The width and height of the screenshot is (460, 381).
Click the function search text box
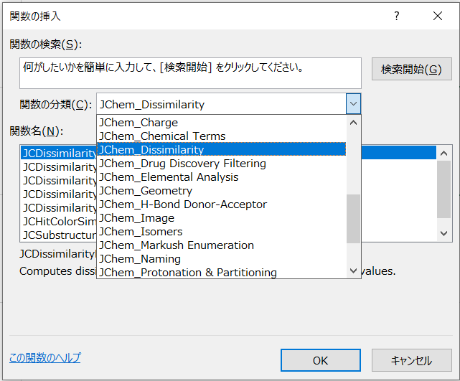(190, 73)
